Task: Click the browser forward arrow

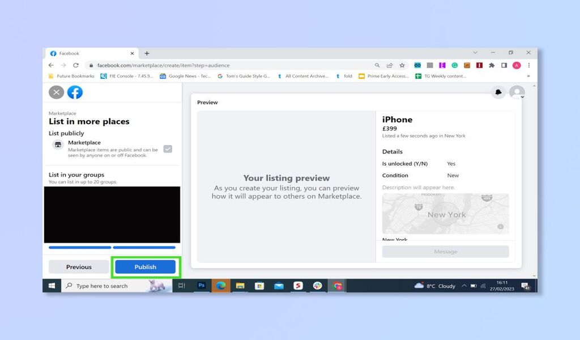Action: click(63, 65)
